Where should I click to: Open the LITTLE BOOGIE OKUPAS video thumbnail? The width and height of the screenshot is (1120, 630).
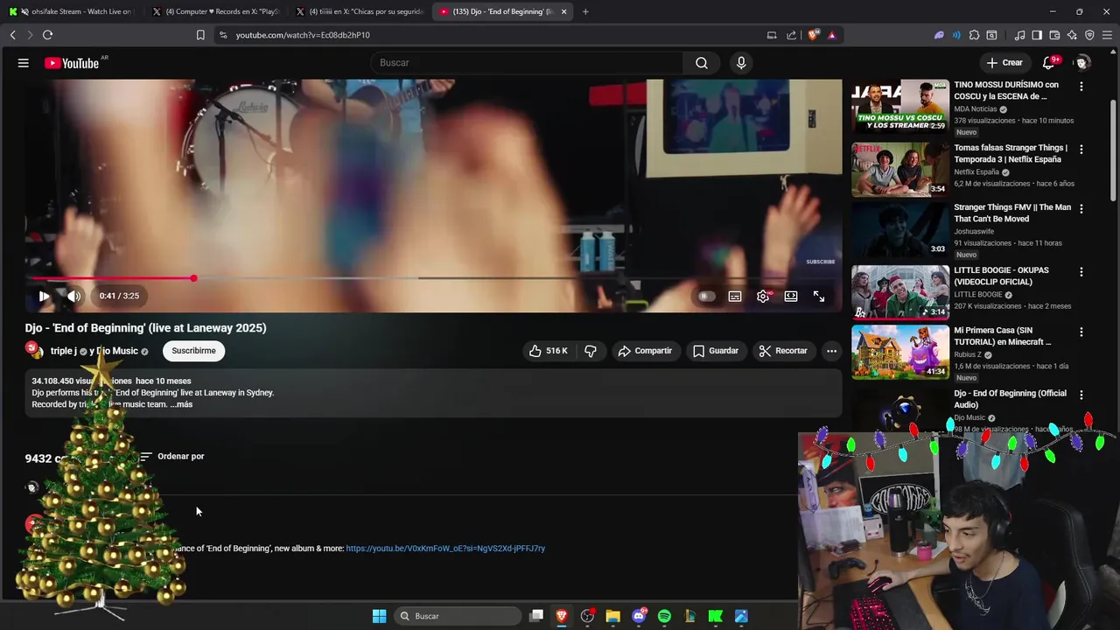point(900,292)
